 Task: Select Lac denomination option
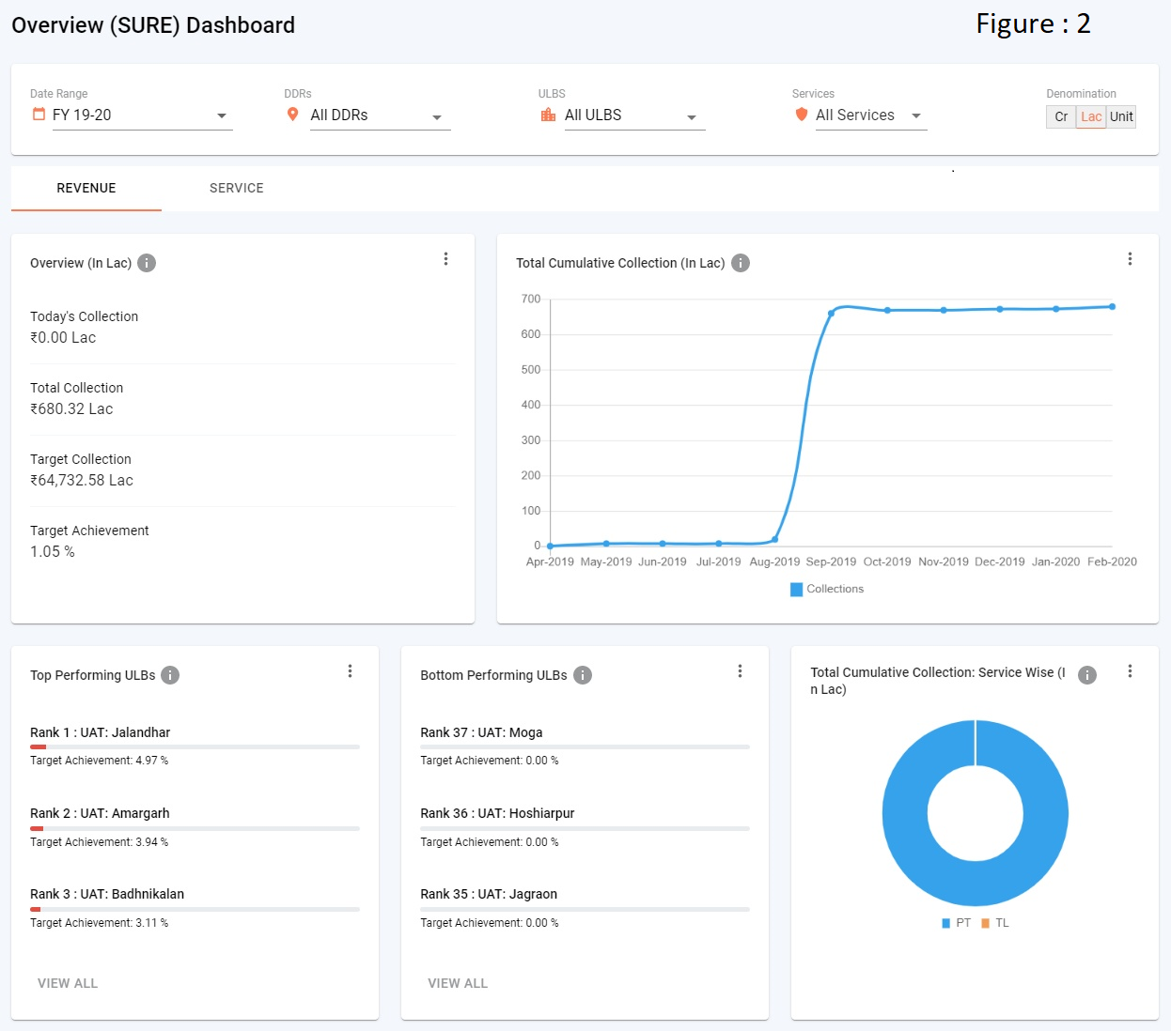click(1090, 116)
